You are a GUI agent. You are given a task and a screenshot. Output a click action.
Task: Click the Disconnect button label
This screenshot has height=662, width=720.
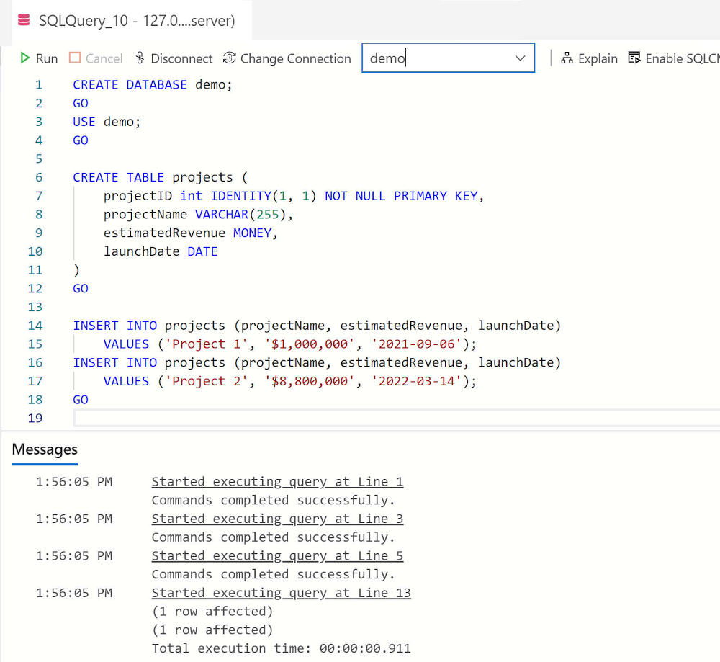[181, 59]
